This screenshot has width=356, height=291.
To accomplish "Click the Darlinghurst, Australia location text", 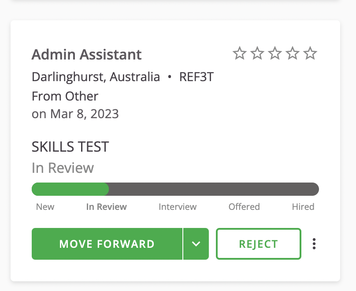I will point(96,77).
